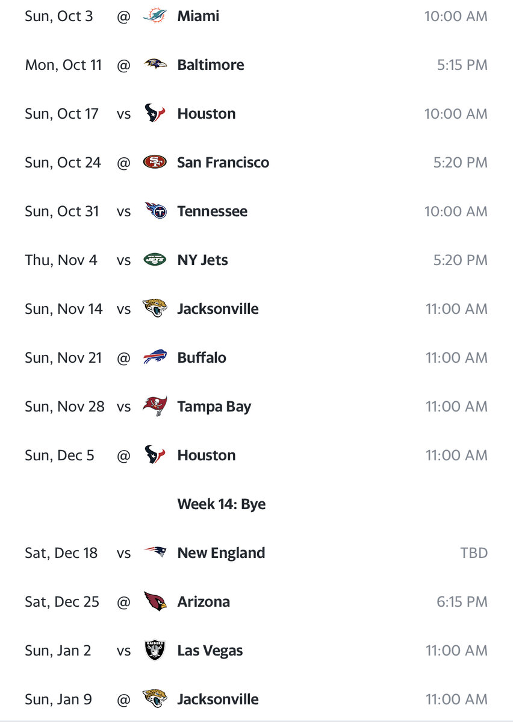Screen dimensions: 513x723
Task: Click the Arizona Cardinals logo icon
Action: (x=155, y=602)
